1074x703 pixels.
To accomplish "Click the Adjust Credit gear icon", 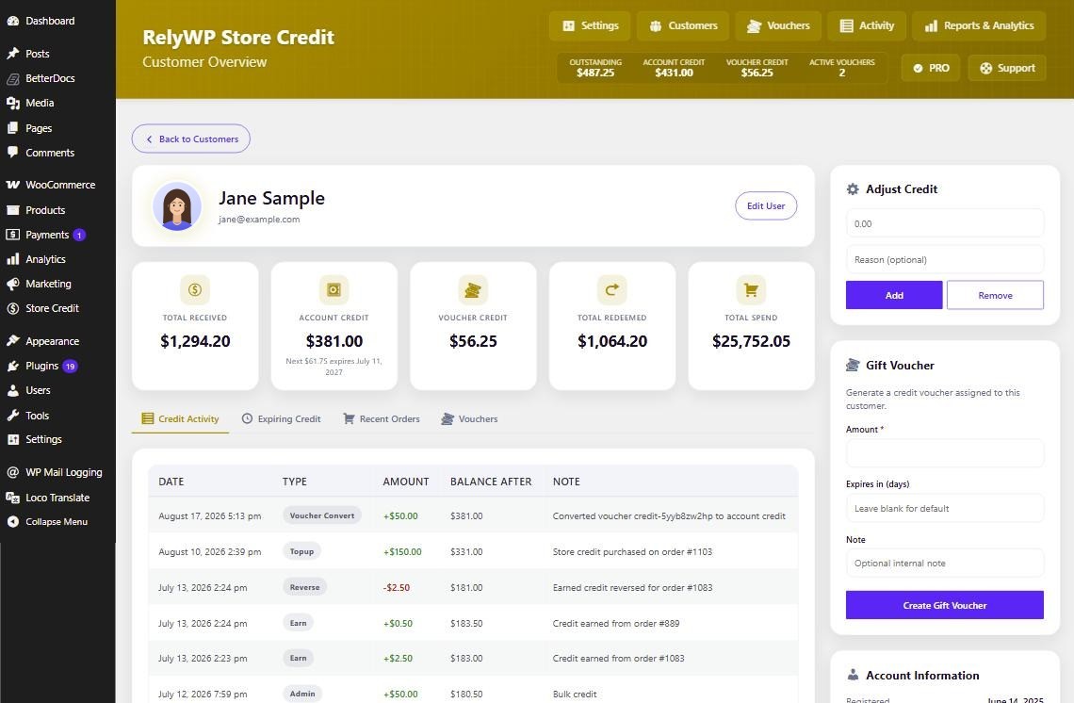I will click(x=853, y=189).
